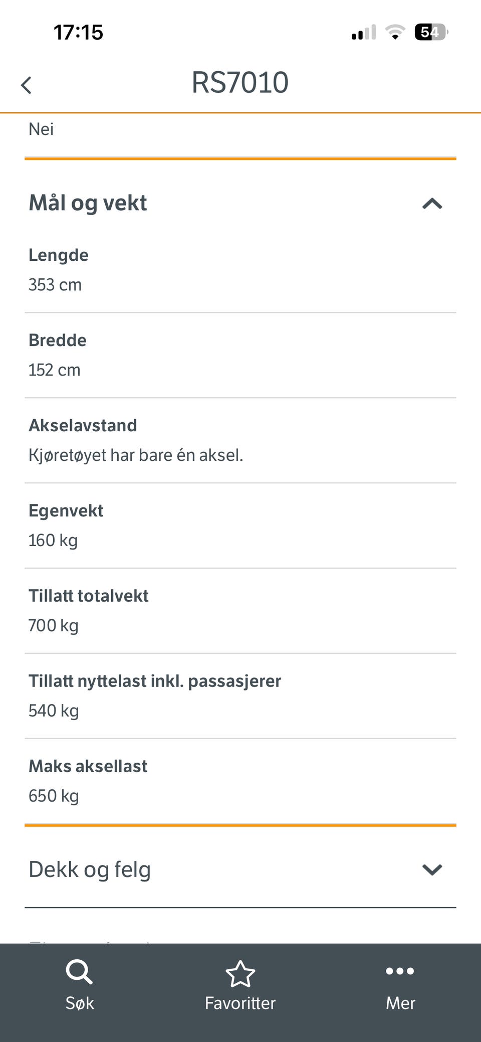The image size is (481, 1042).
Task: Tap the RS7010 page title
Action: (240, 83)
